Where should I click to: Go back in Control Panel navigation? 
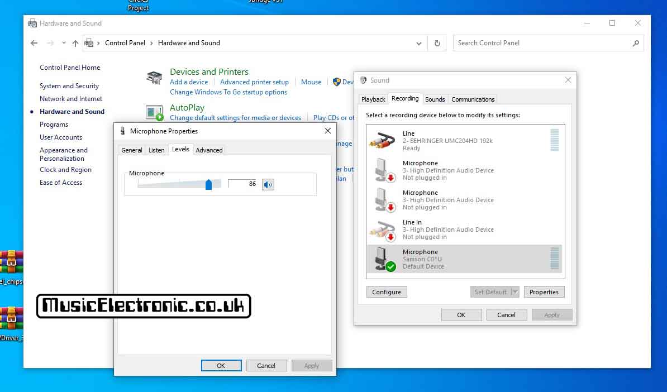(x=35, y=43)
